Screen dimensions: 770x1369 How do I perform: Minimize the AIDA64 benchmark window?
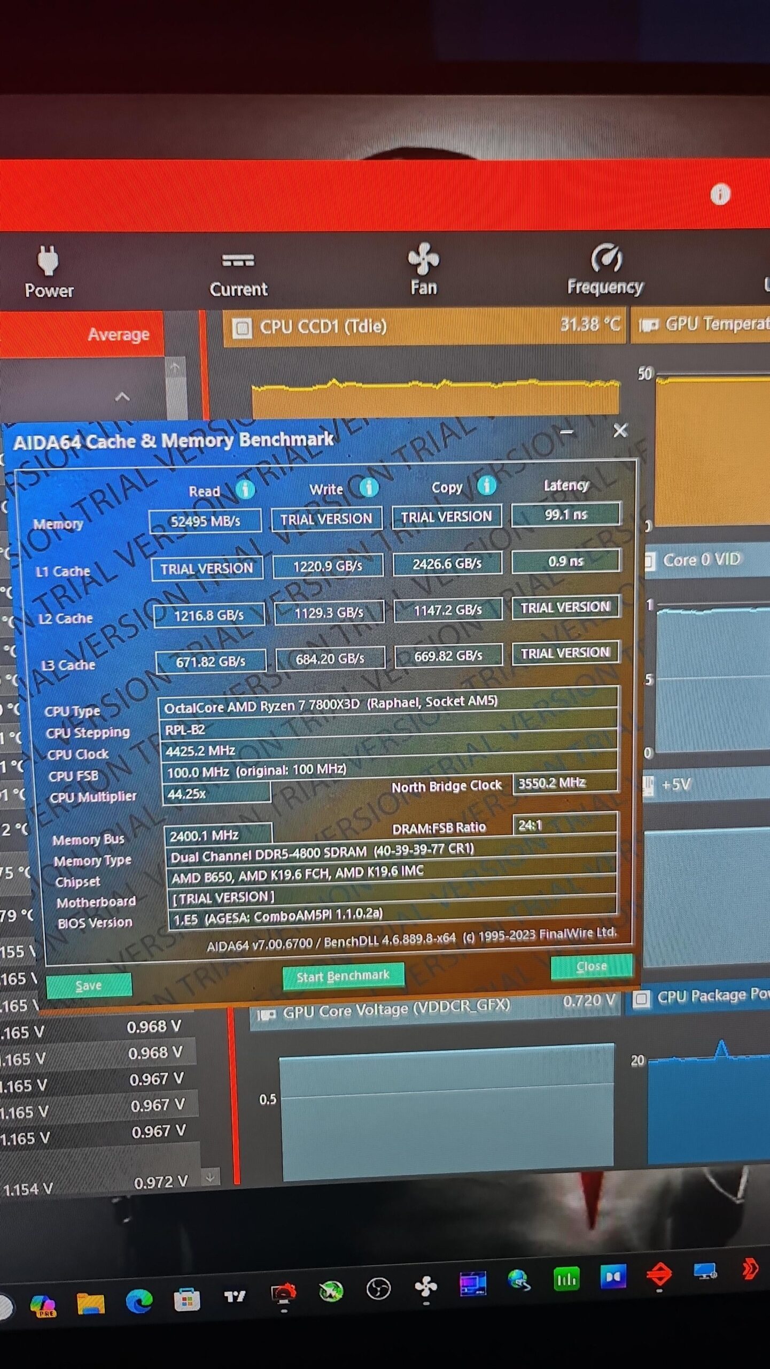coord(567,432)
